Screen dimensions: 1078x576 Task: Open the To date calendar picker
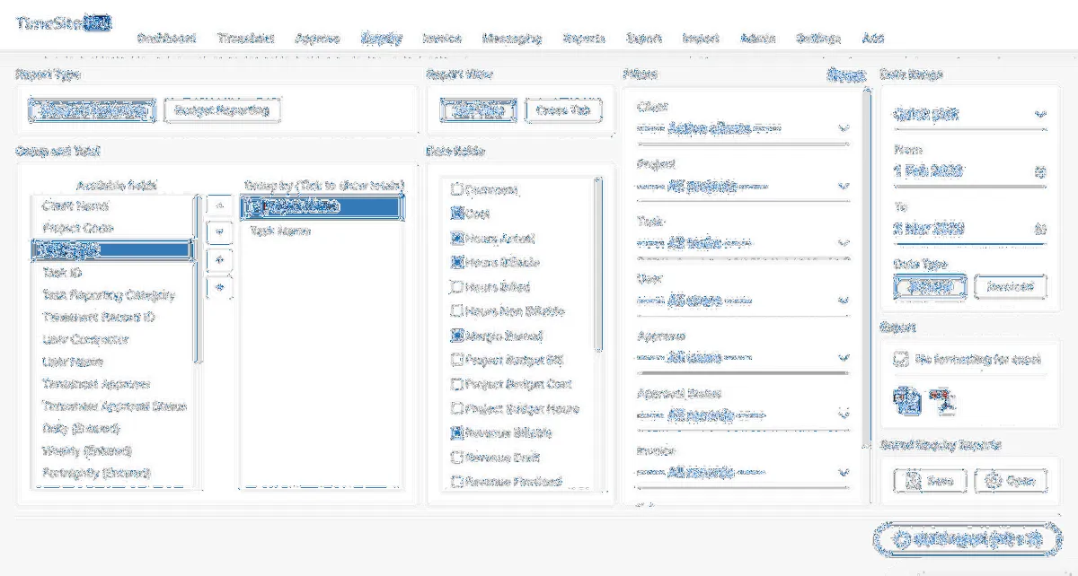(1040, 230)
